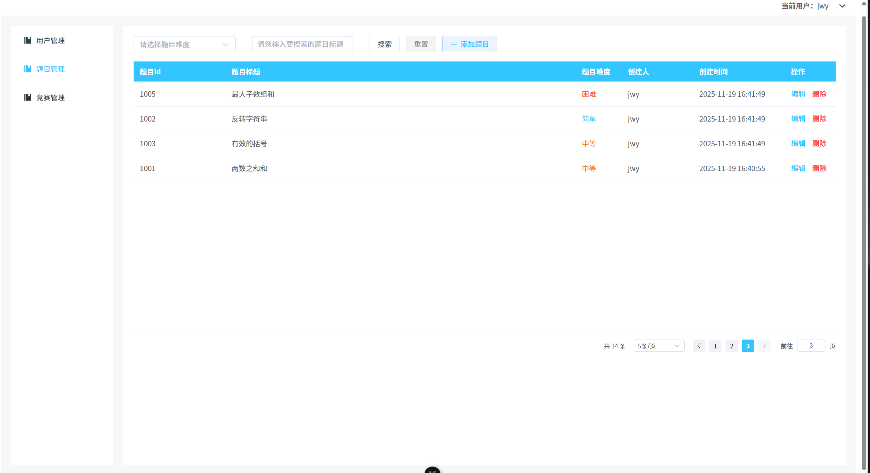Select the 竞赛管理 sidebar icon
Image resolution: width=870 pixels, height=473 pixels.
[27, 97]
